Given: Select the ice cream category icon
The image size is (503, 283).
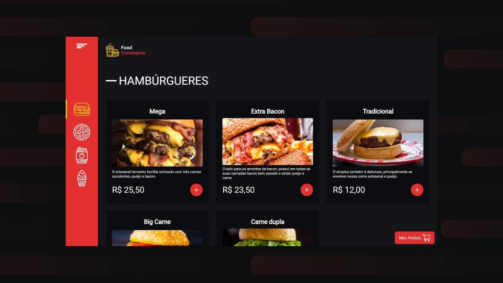Looking at the screenshot, I should [x=82, y=178].
